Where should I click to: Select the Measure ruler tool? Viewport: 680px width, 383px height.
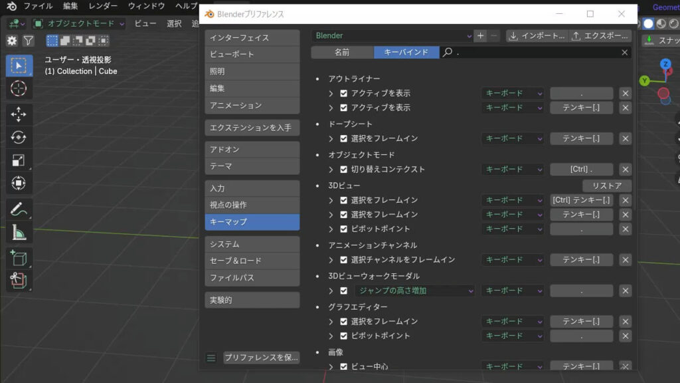19,232
